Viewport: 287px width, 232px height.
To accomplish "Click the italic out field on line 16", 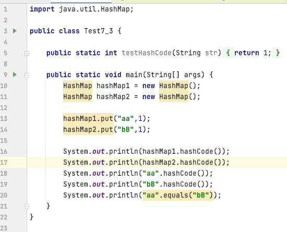I will pyautogui.click(x=99, y=152).
